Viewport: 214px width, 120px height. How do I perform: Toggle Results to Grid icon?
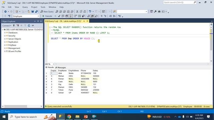[92, 16]
